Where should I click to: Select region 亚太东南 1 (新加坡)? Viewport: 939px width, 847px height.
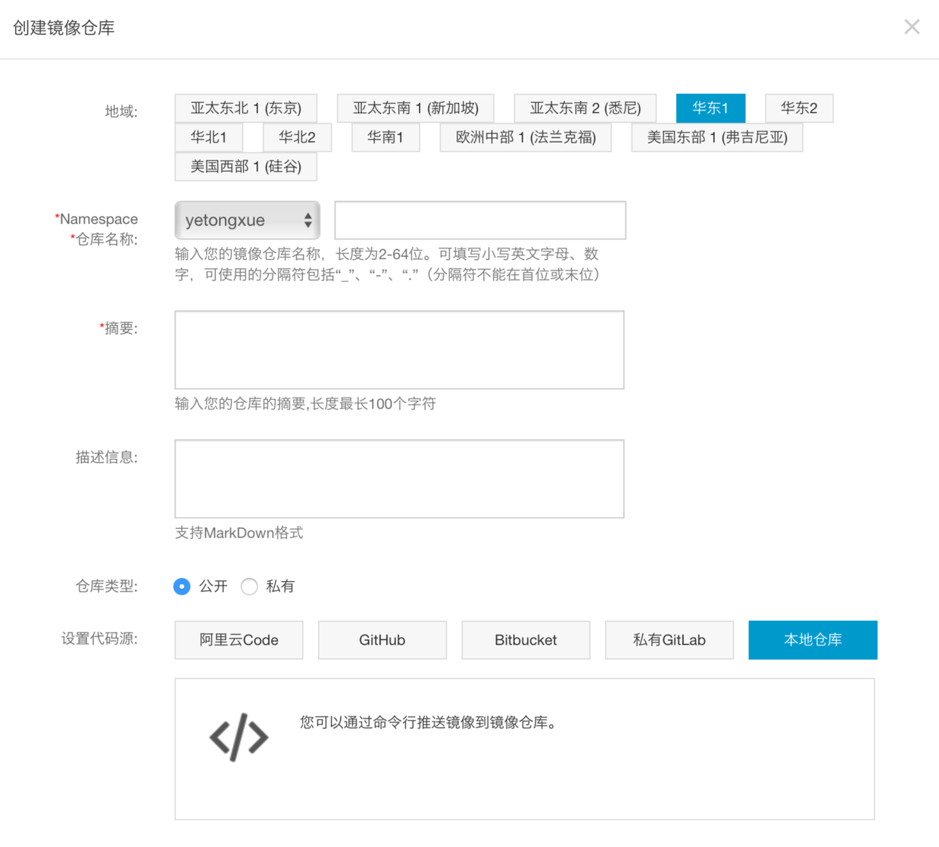pyautogui.click(x=416, y=108)
